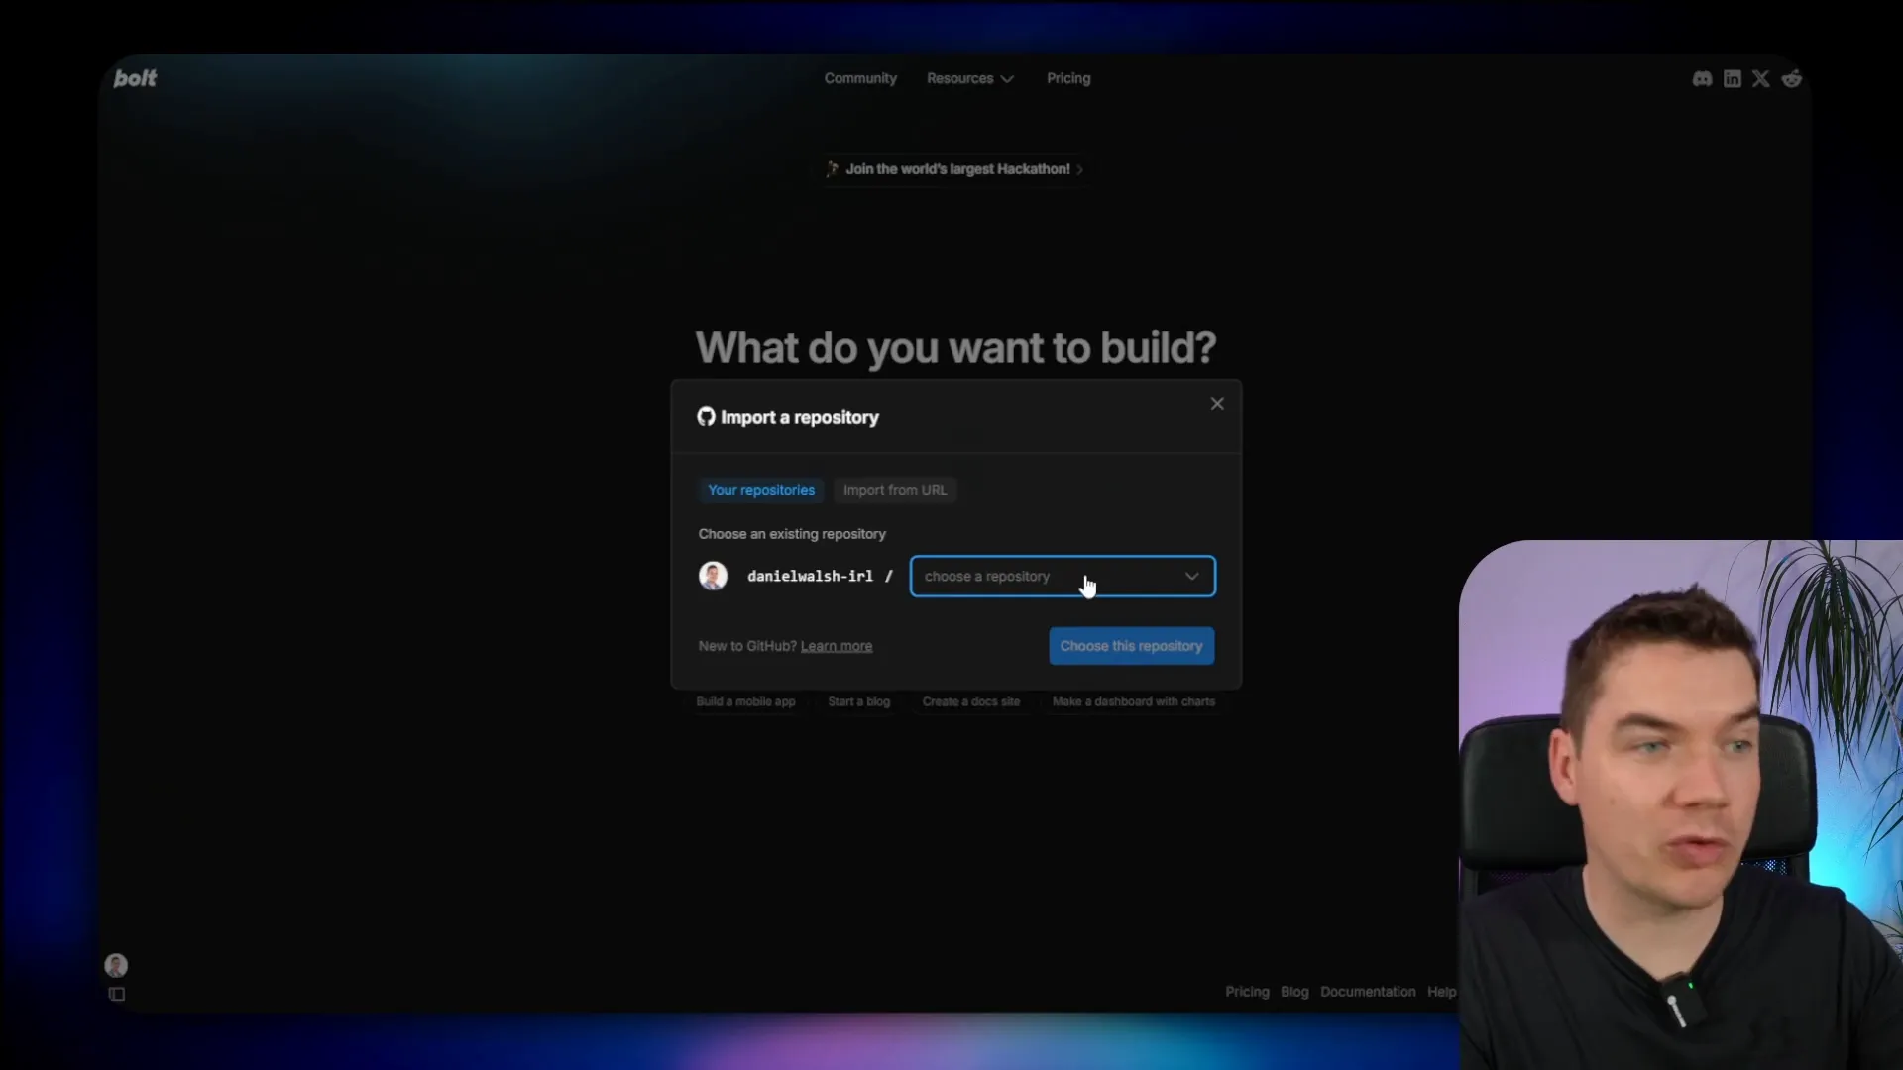Click the danielwalsh-irl avatar in dialog
Image resolution: width=1903 pixels, height=1070 pixels.
click(x=713, y=576)
